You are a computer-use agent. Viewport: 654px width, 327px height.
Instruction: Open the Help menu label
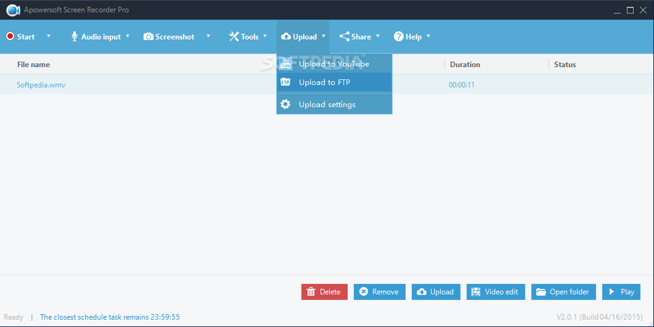[x=414, y=37]
